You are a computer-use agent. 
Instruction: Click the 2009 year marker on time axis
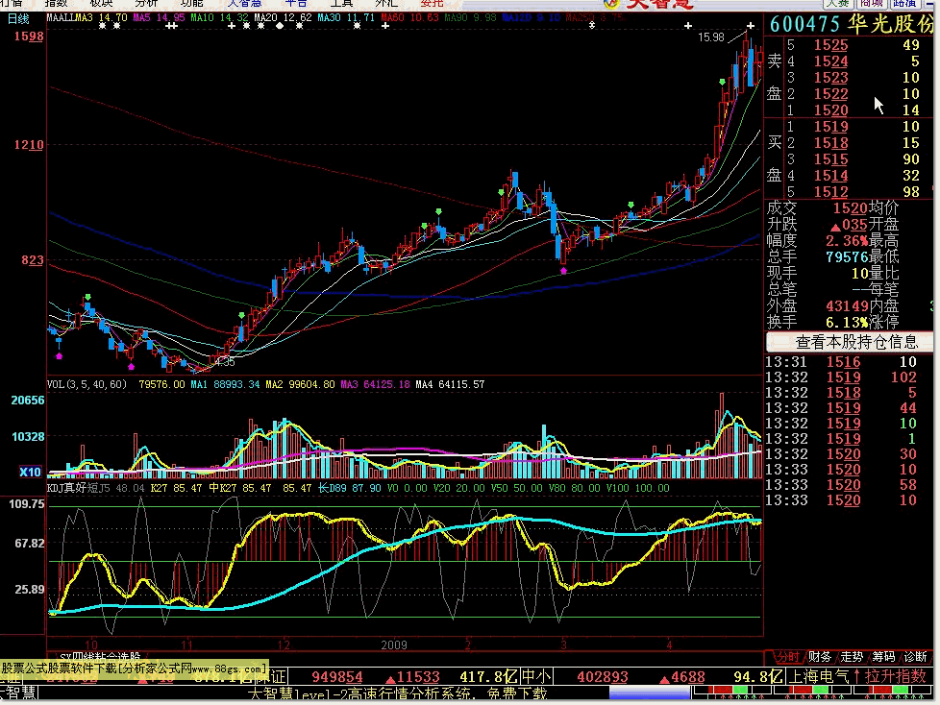click(x=394, y=645)
